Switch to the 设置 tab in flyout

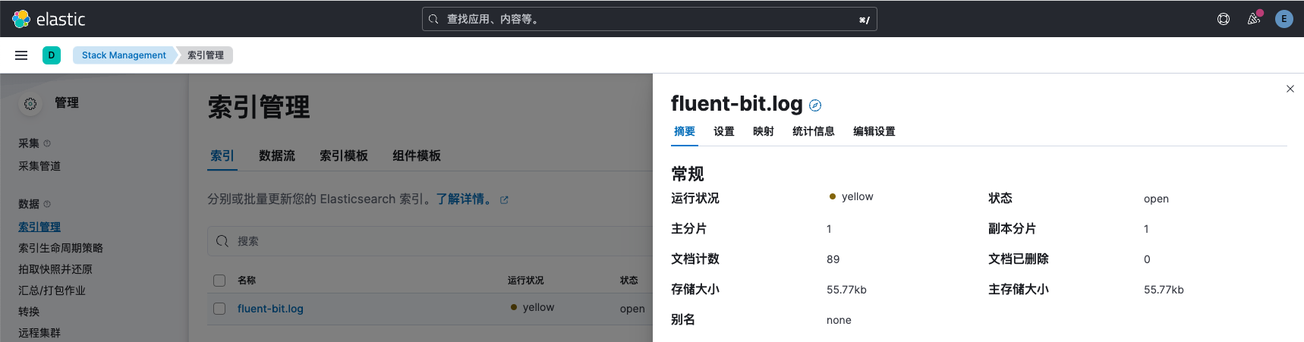(723, 131)
